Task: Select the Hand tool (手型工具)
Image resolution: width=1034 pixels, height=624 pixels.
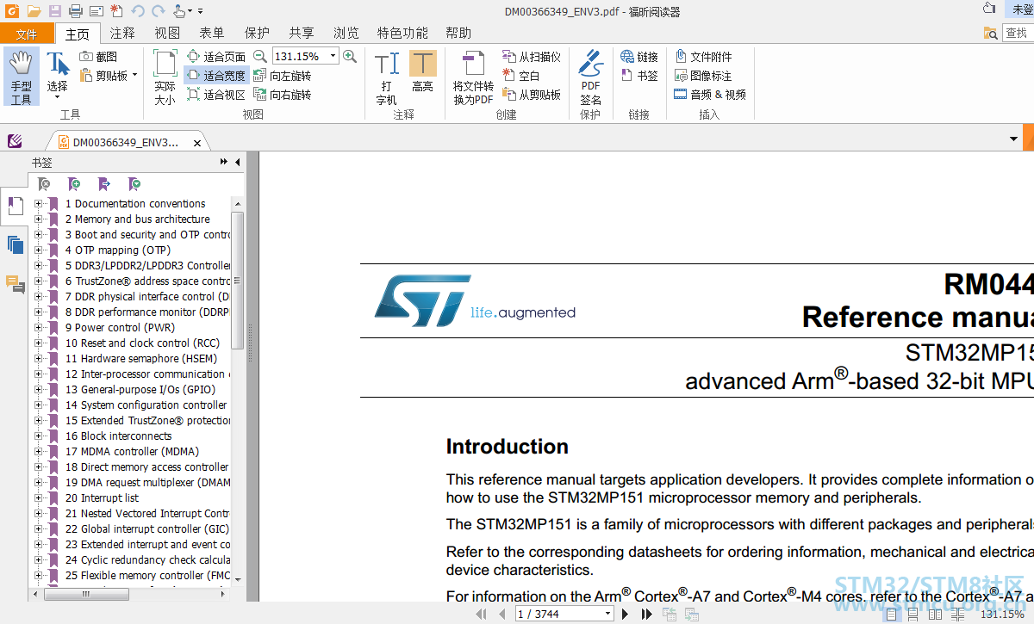Action: click(x=22, y=77)
